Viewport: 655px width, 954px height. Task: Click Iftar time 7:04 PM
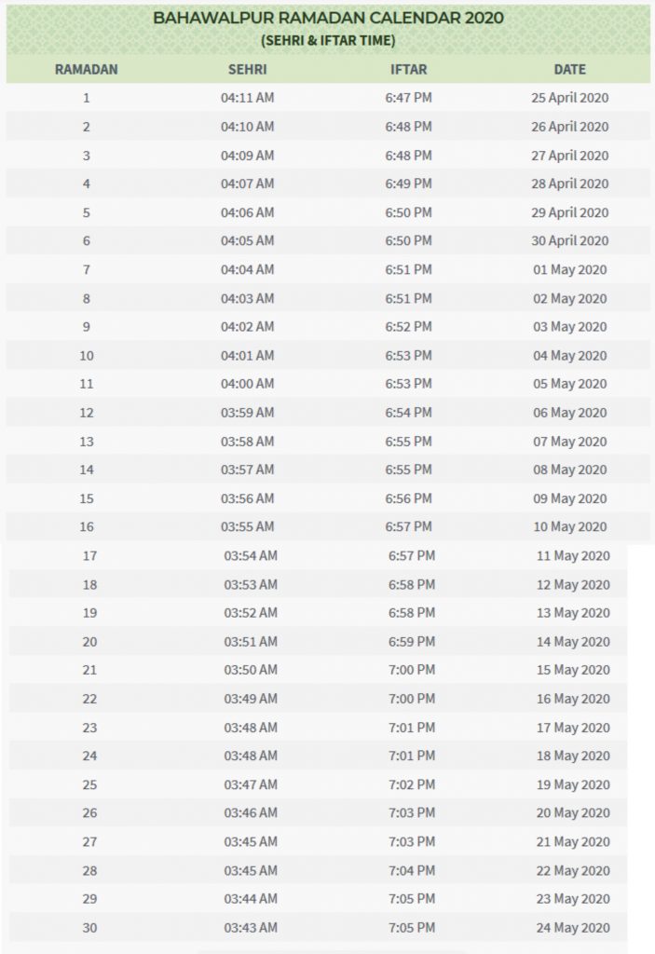(412, 870)
